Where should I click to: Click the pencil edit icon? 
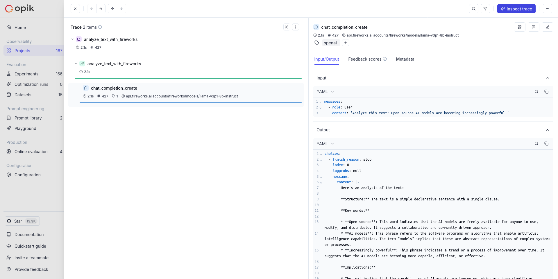pos(548,27)
